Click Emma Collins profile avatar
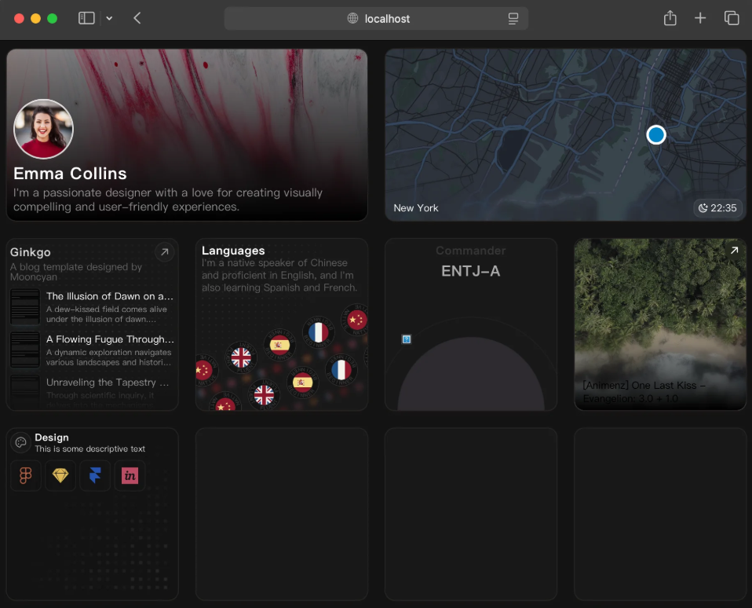 click(x=44, y=130)
